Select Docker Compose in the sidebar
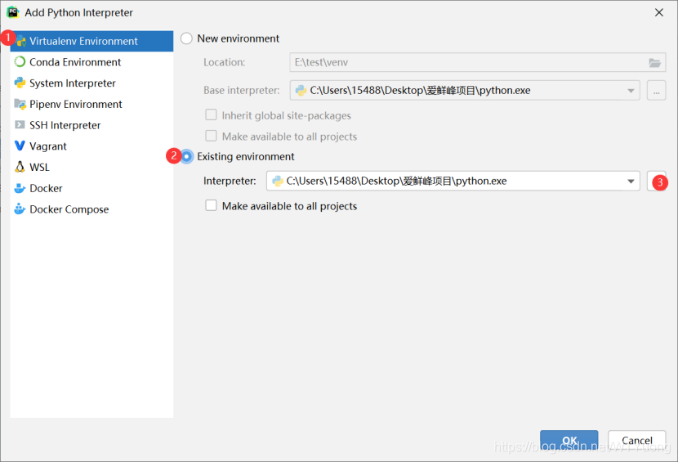Screen dimensions: 678x462 pos(91,209)
